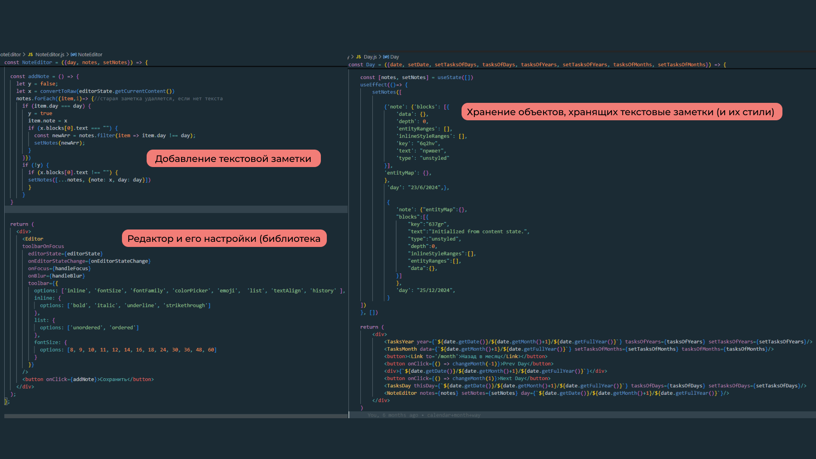Click the 'Next Day' button code line

(467, 378)
